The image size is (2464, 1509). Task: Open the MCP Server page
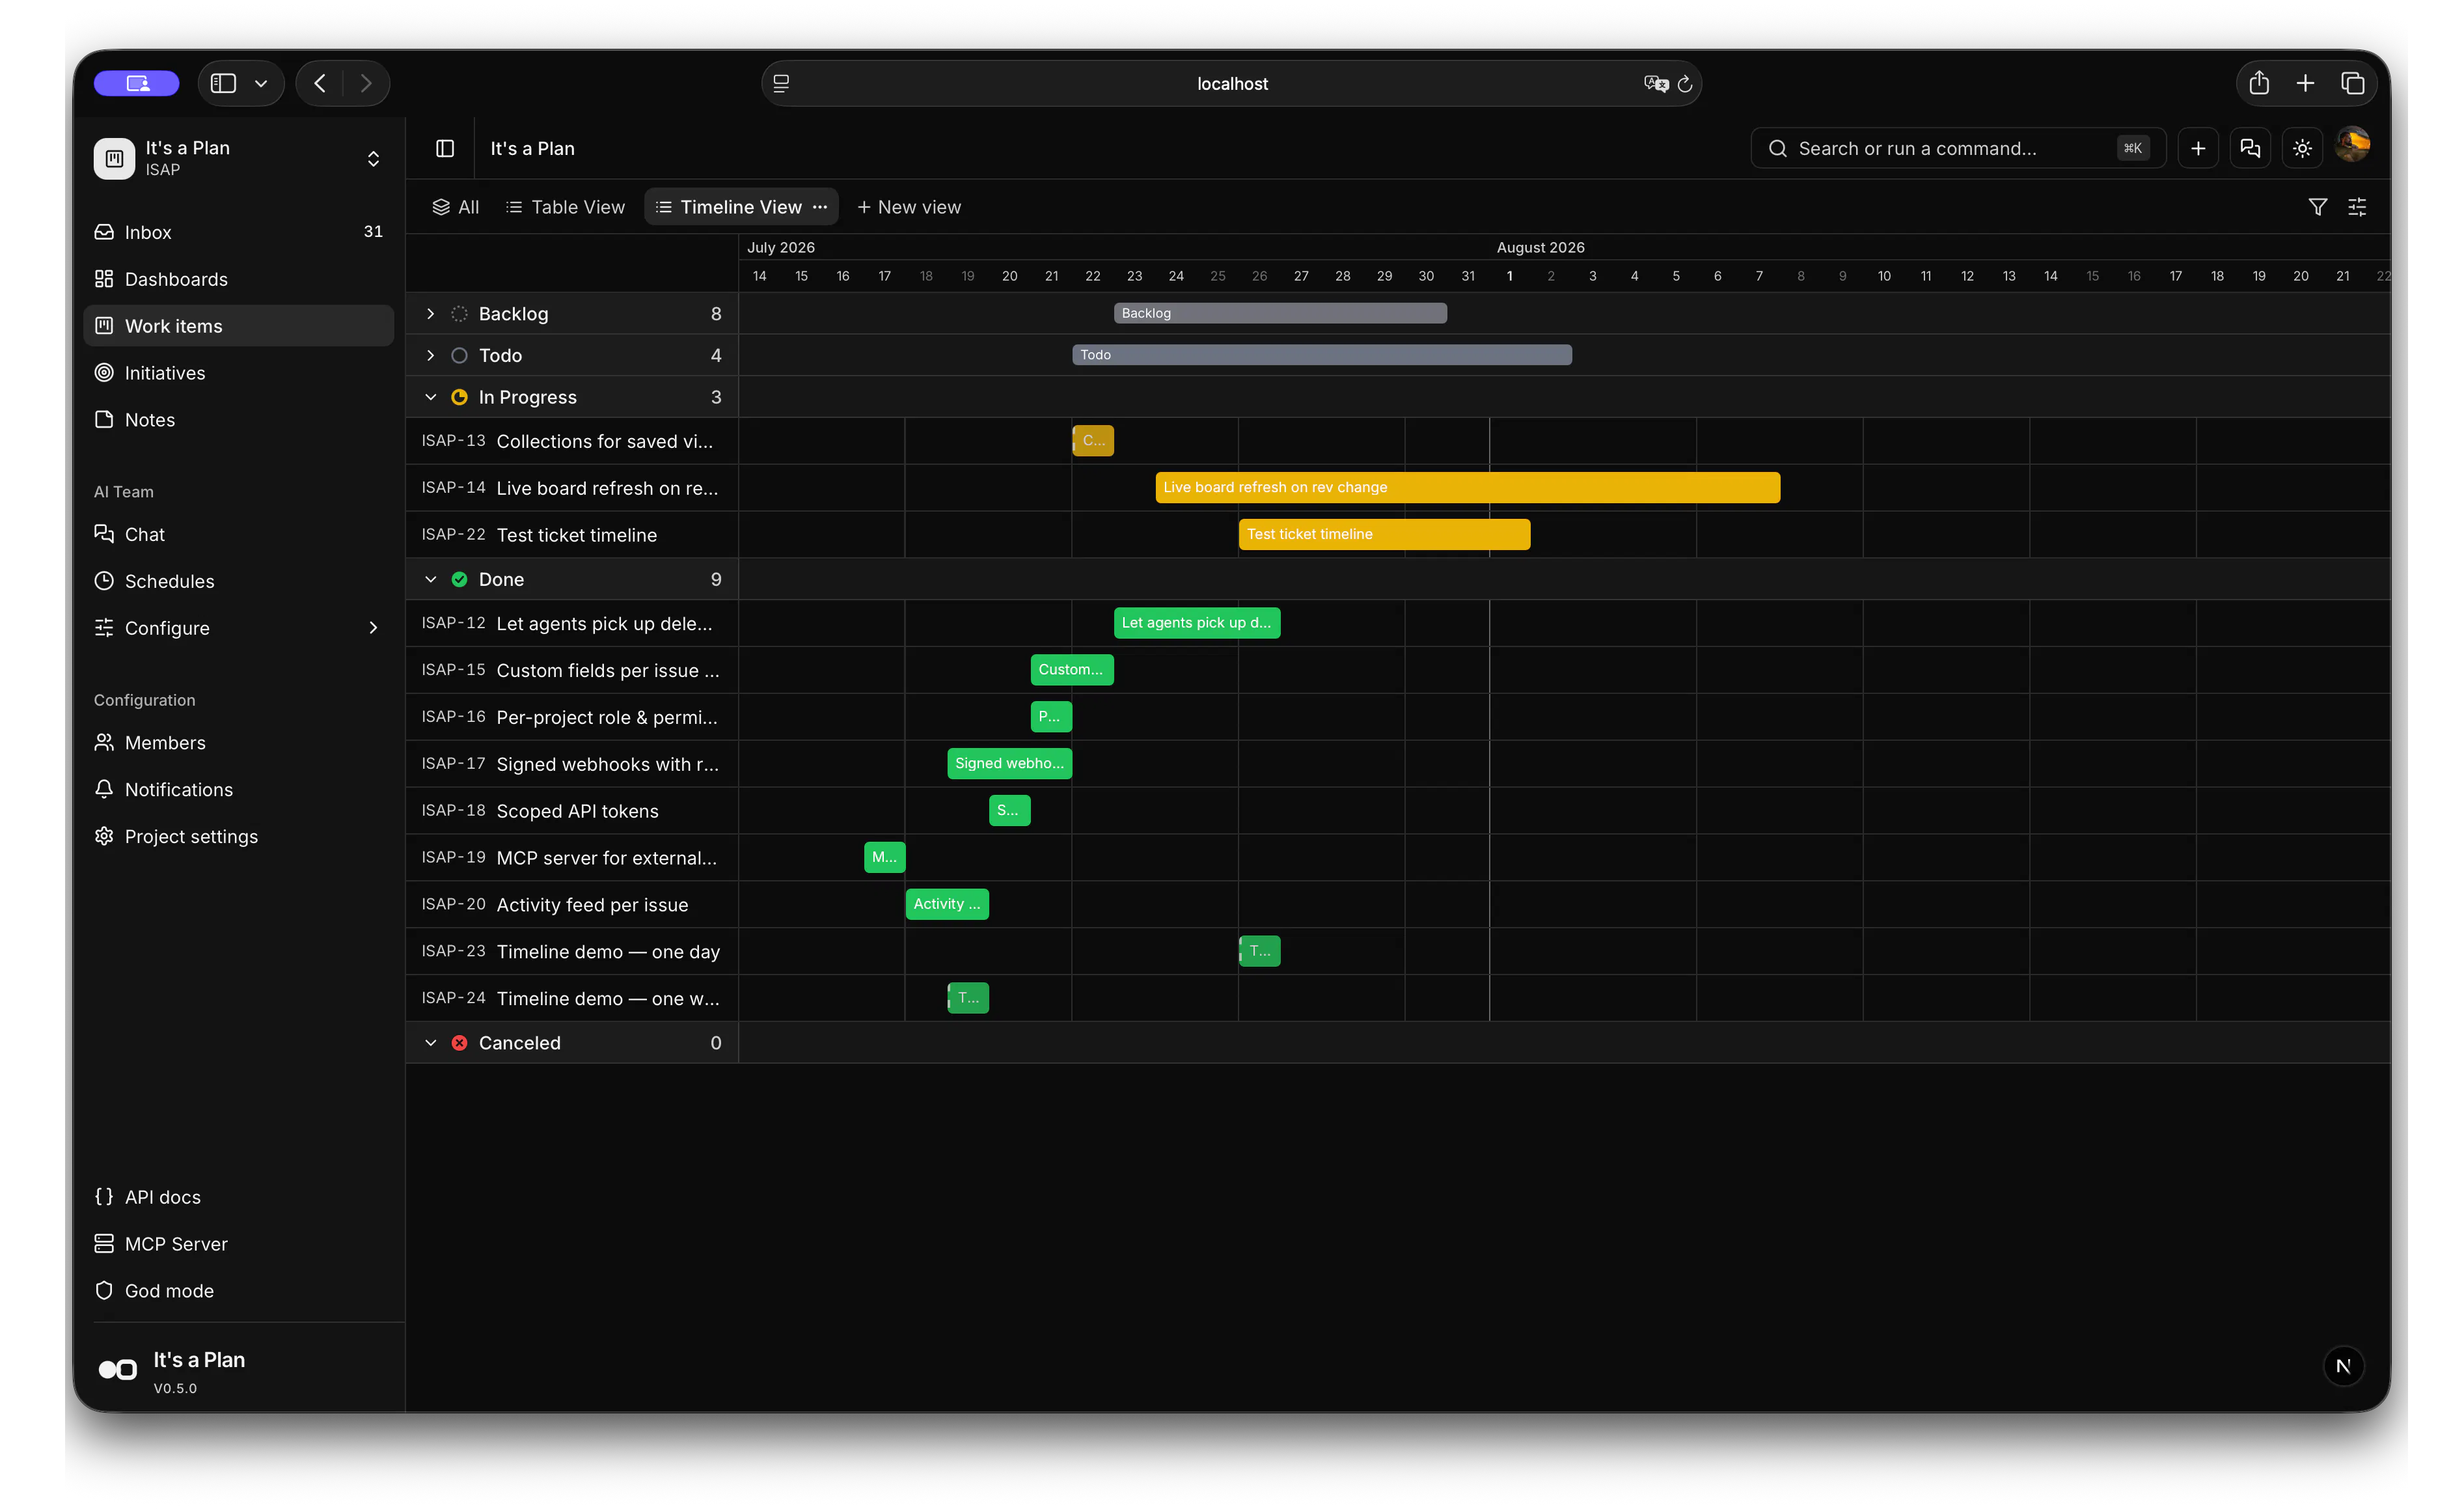tap(238, 1244)
